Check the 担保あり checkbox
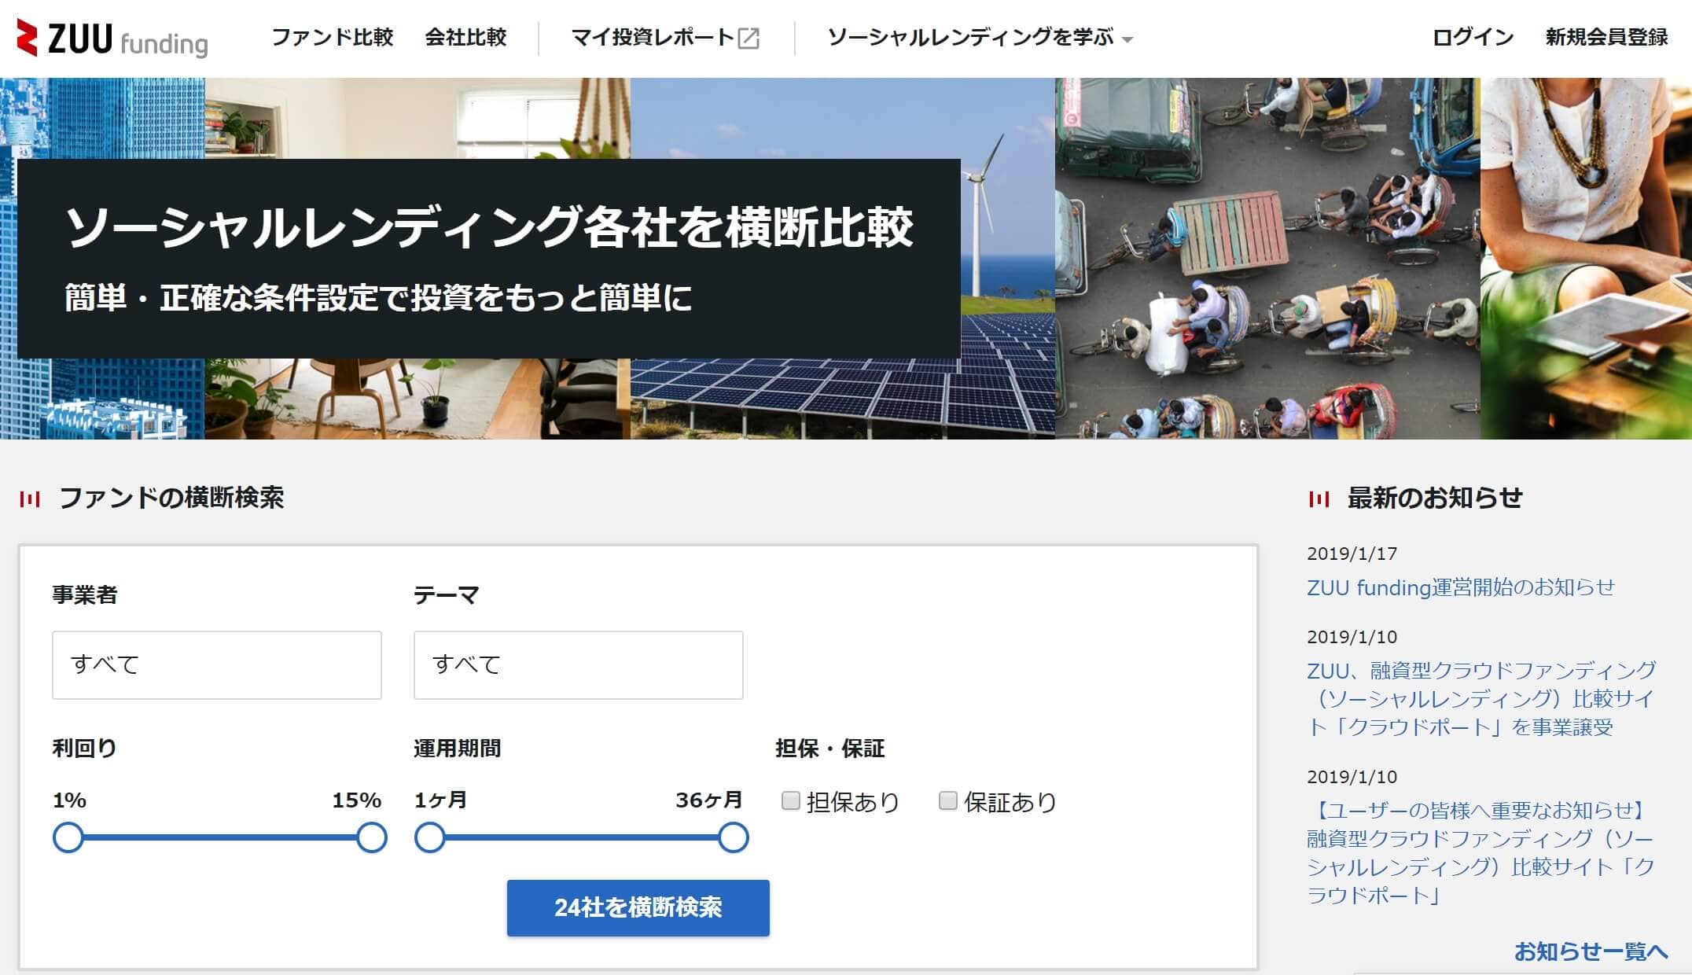The height and width of the screenshot is (975, 1692). click(x=791, y=801)
